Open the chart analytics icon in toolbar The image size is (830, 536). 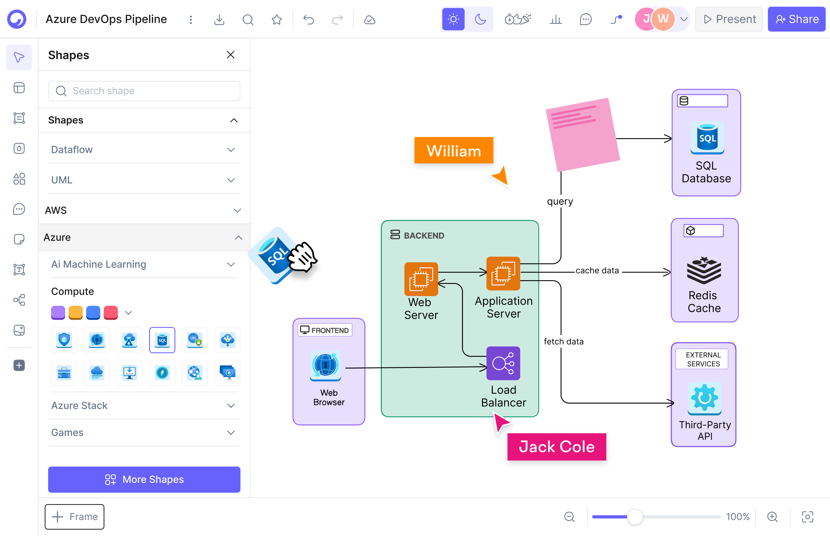(x=556, y=19)
